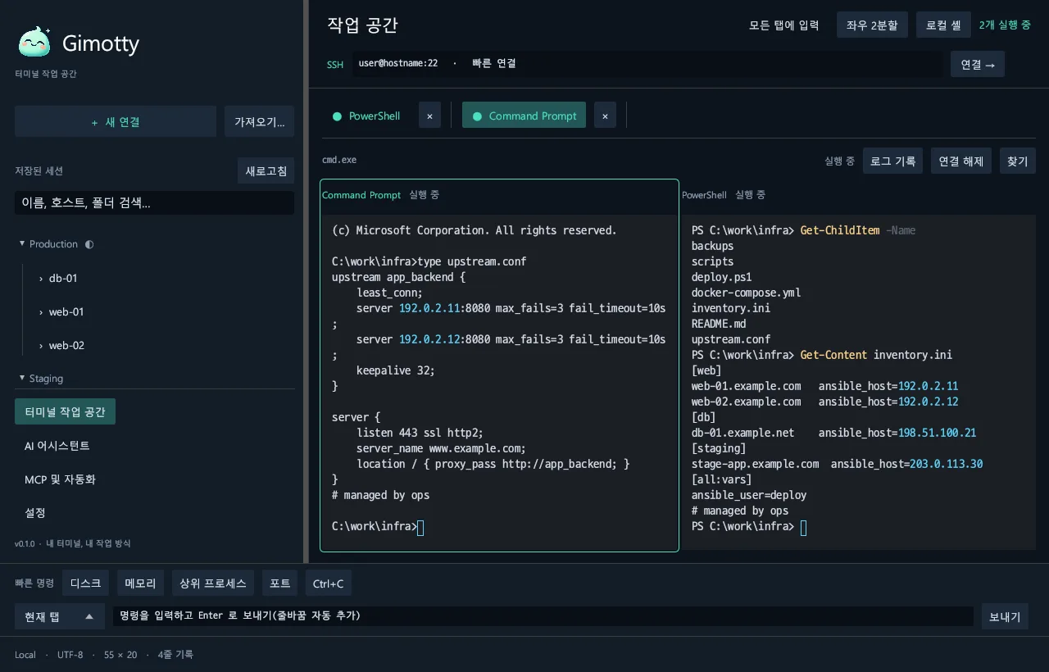Expand the Staging folder
The width and height of the screenshot is (1049, 672).
[x=22, y=378]
